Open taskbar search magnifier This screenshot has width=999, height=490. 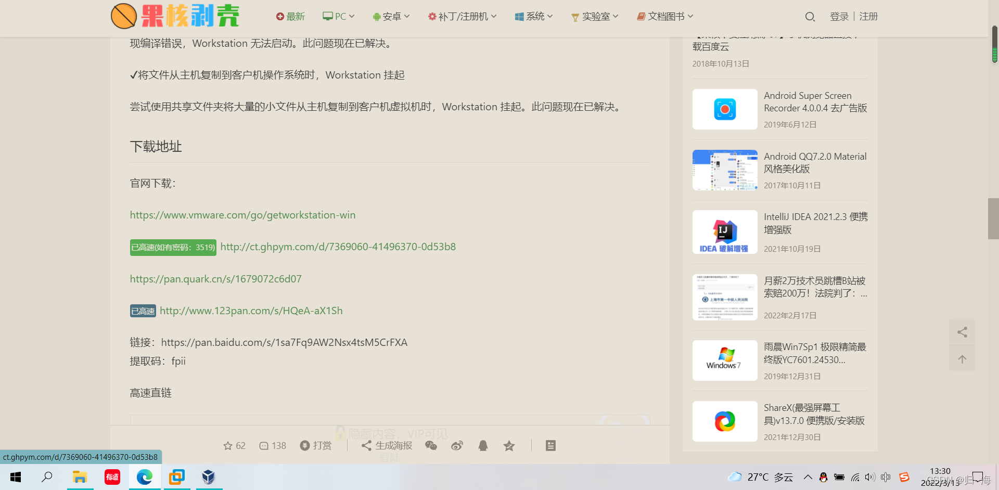[47, 477]
